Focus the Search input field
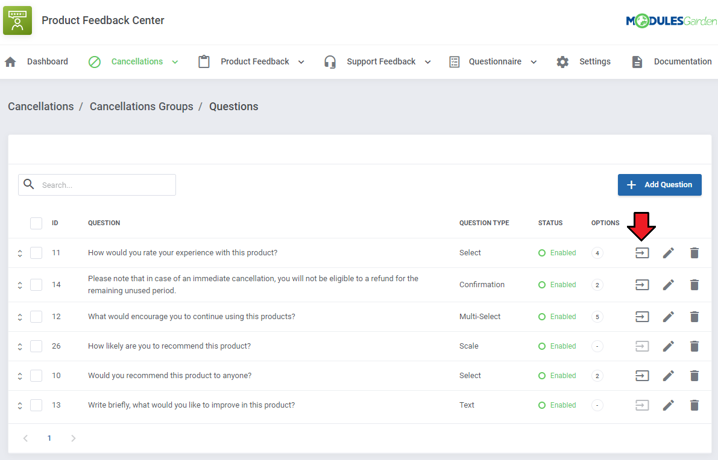This screenshot has height=460, width=718. coord(97,185)
